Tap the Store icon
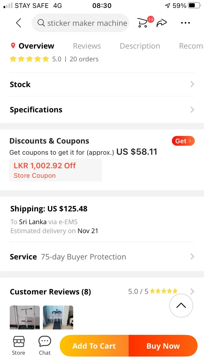 coord(18,345)
